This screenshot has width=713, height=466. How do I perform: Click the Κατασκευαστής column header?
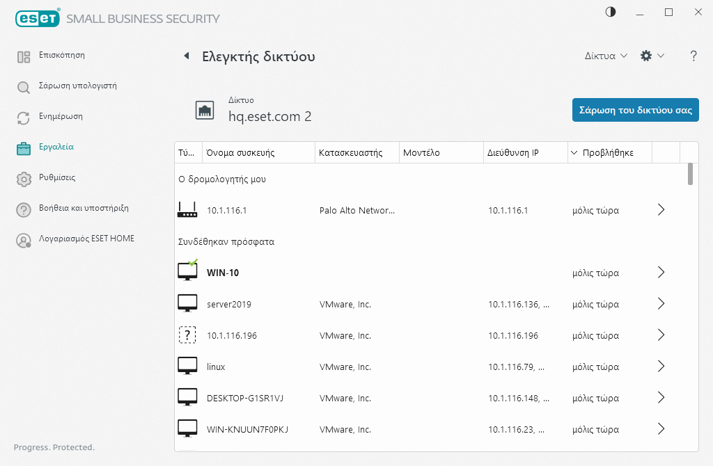[357, 152]
